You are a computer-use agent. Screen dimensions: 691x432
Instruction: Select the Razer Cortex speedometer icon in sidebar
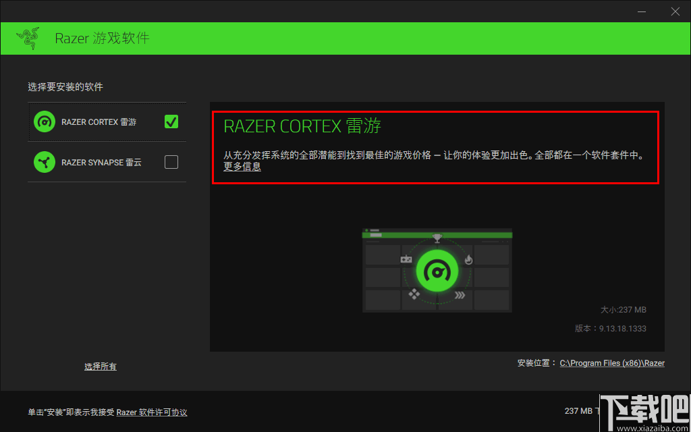click(x=45, y=122)
